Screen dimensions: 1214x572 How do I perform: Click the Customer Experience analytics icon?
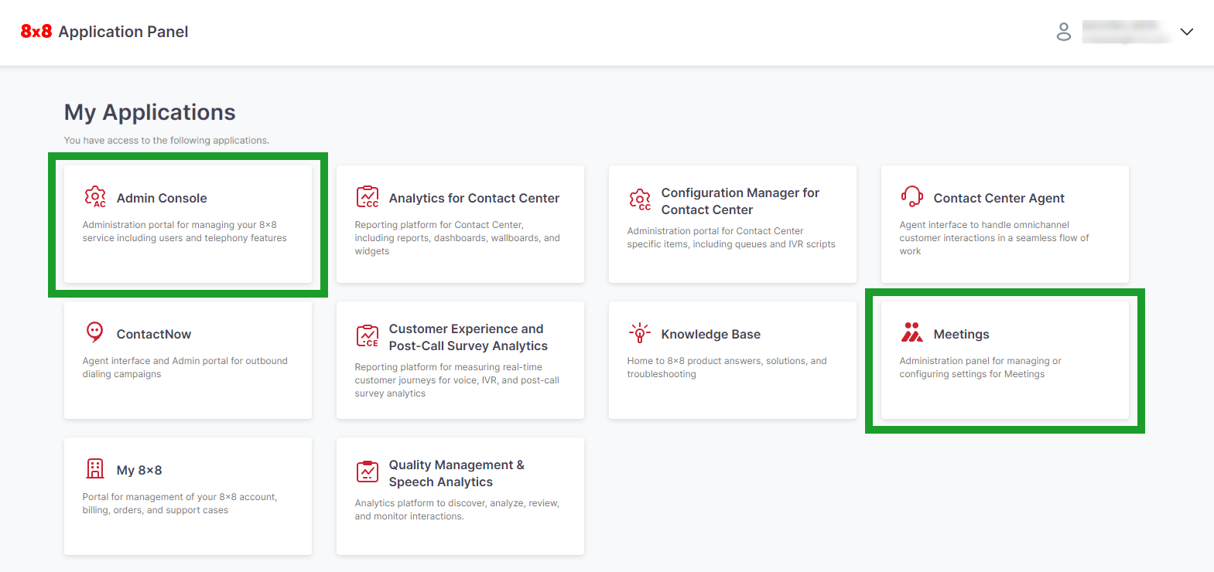368,336
